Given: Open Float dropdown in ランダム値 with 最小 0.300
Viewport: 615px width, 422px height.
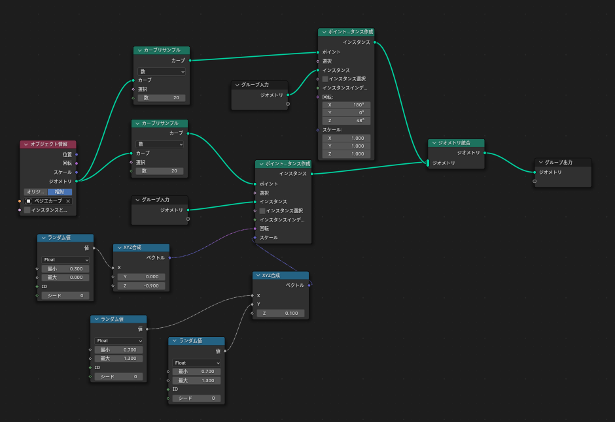Looking at the screenshot, I should click(x=65, y=260).
